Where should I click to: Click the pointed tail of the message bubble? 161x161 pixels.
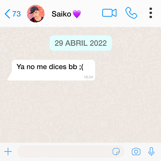point(9,76)
